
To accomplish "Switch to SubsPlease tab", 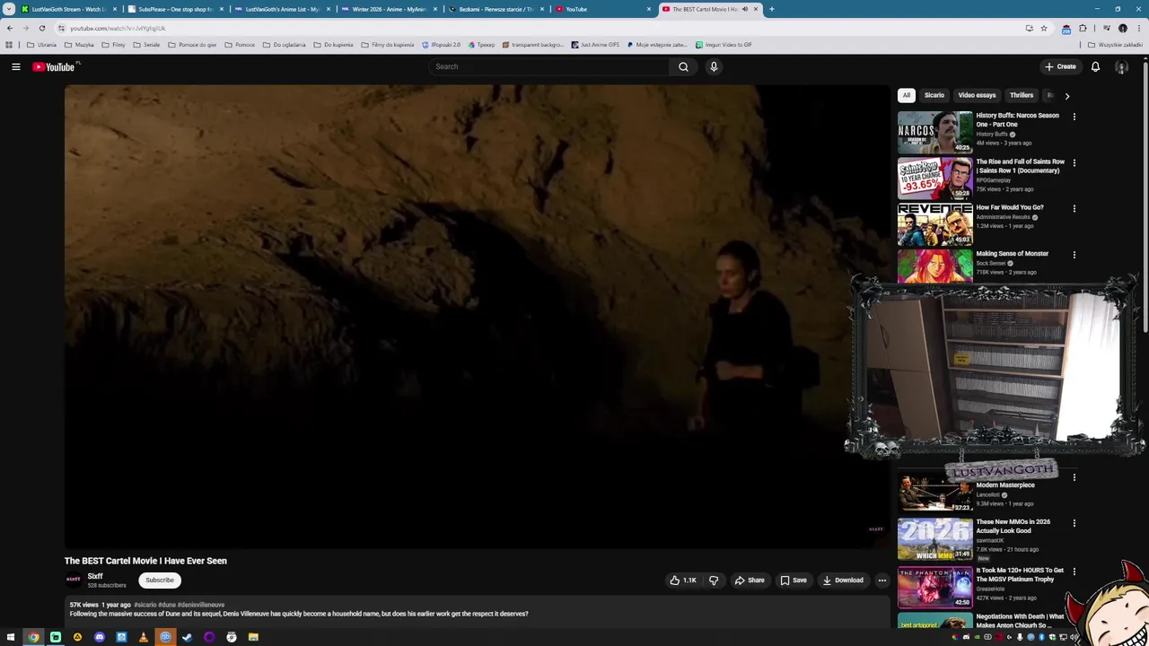I will (x=175, y=9).
